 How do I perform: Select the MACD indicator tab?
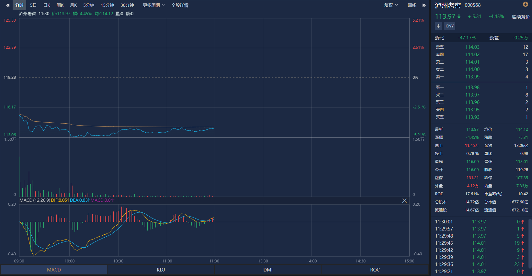pos(54,270)
